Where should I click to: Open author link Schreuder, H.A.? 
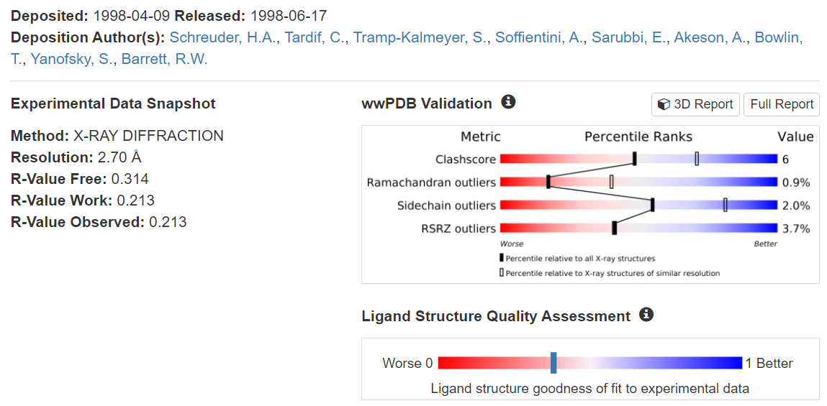click(x=222, y=37)
